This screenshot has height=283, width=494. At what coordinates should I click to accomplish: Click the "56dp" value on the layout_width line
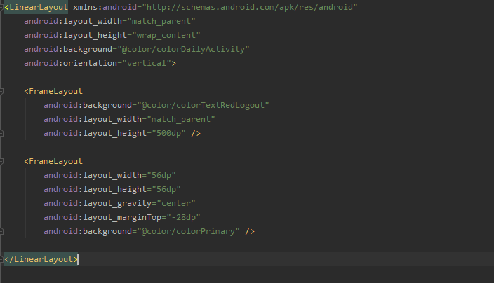point(161,175)
